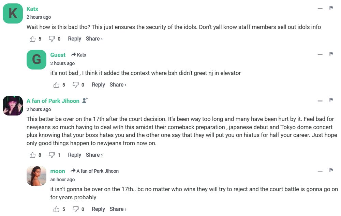Collapse Katx's comment thread
The image size is (341, 216).
point(320,8)
